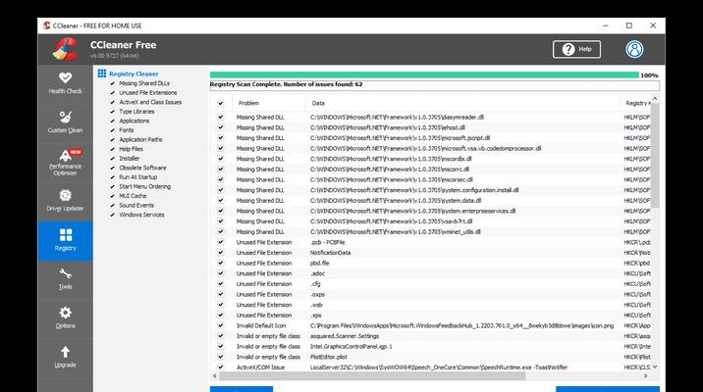Uncheck the NotificationData issue checkbox
703x392 pixels.
click(221, 253)
